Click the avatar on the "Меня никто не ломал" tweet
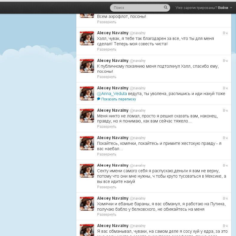The image size is (236, 236). tap(87, 116)
